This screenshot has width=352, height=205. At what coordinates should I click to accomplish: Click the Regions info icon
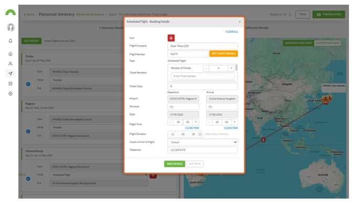[290, 14]
